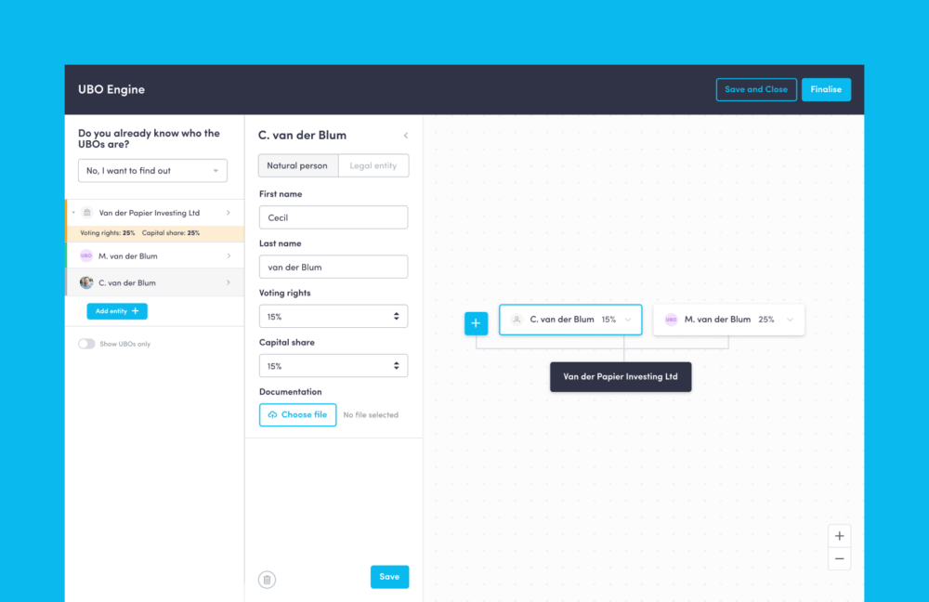Click the UBO Engine title
Image resolution: width=929 pixels, height=602 pixels.
(111, 89)
